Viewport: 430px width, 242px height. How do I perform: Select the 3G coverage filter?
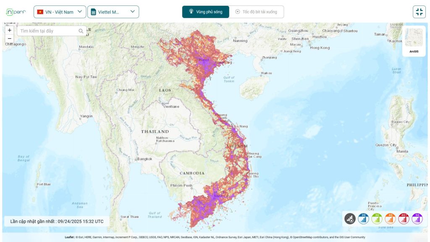(x=377, y=219)
